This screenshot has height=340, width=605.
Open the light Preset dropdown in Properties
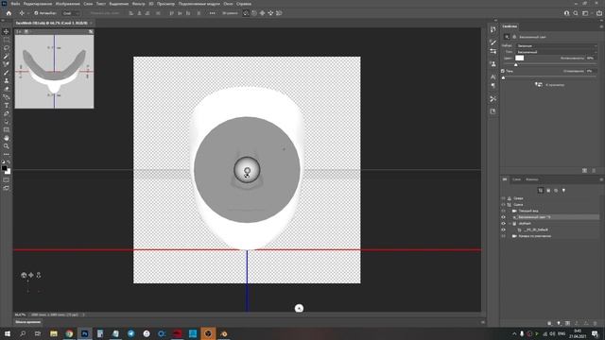point(556,46)
